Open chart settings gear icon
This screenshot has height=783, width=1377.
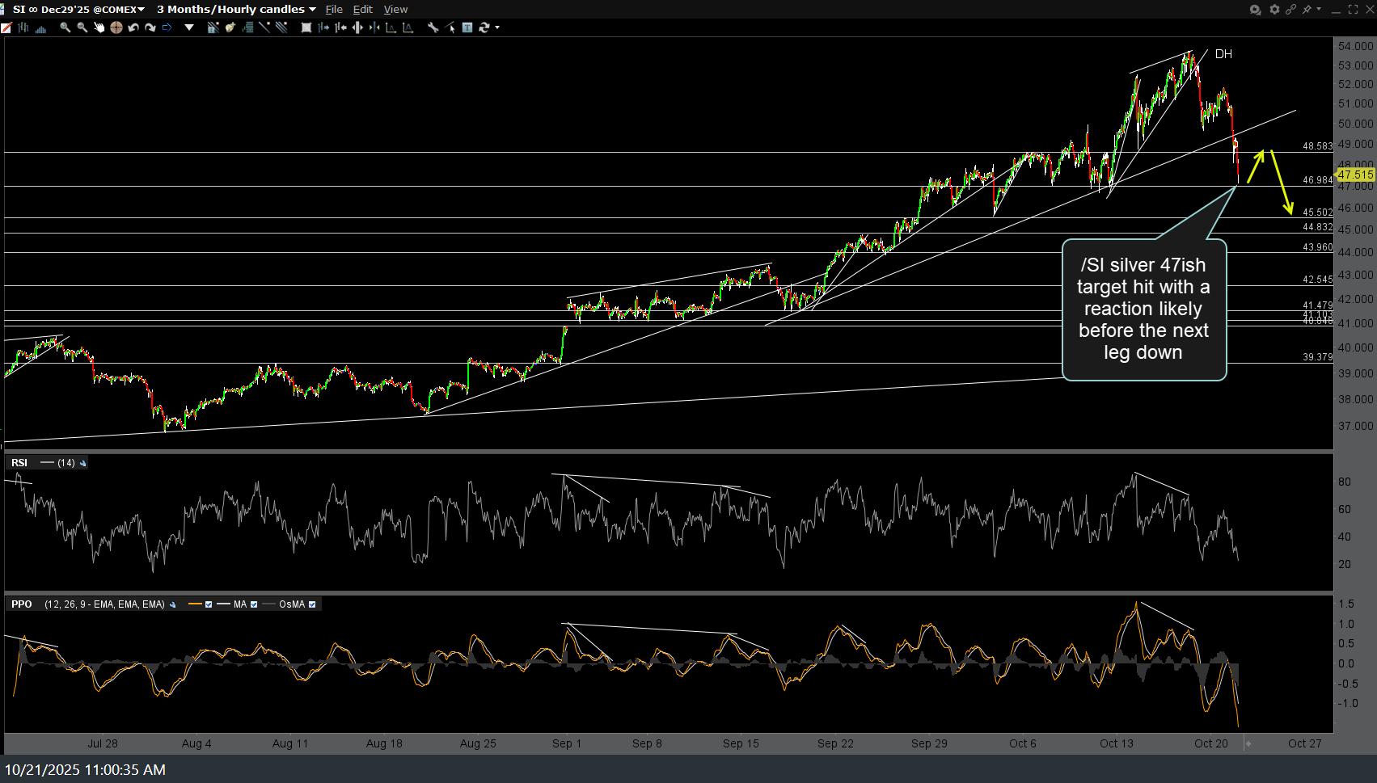(x=1274, y=9)
